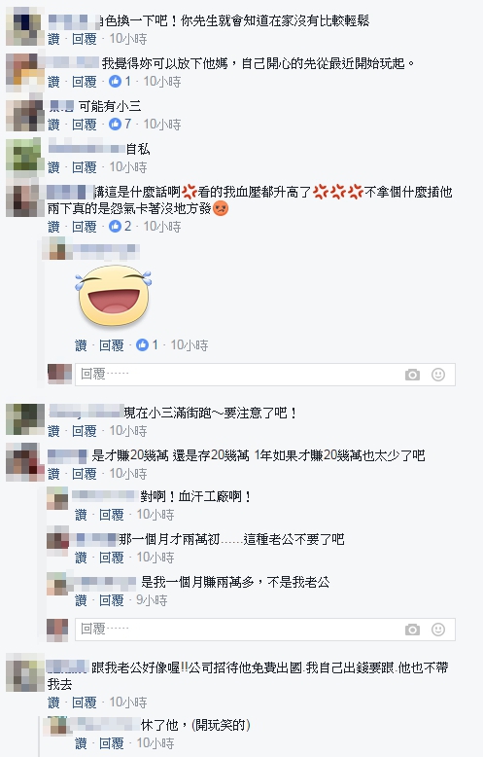Image resolution: width=483 pixels, height=757 pixels.
Task: Like the 休了他 comment
Action: tap(81, 743)
